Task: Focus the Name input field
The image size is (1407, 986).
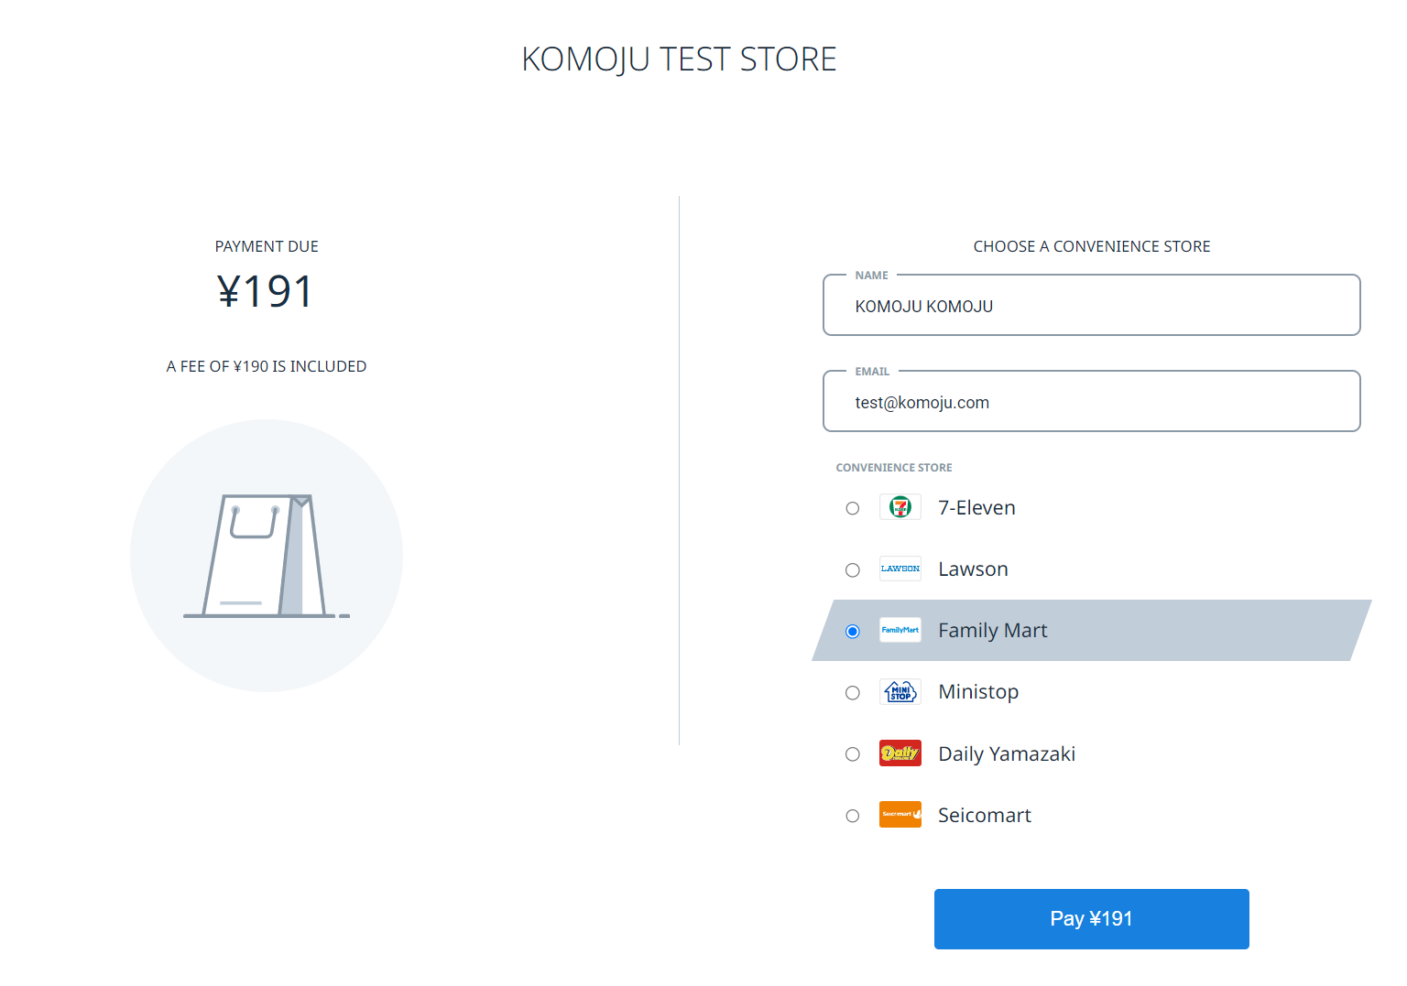Action: pos(1091,307)
